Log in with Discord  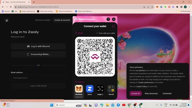(x=38, y=46)
